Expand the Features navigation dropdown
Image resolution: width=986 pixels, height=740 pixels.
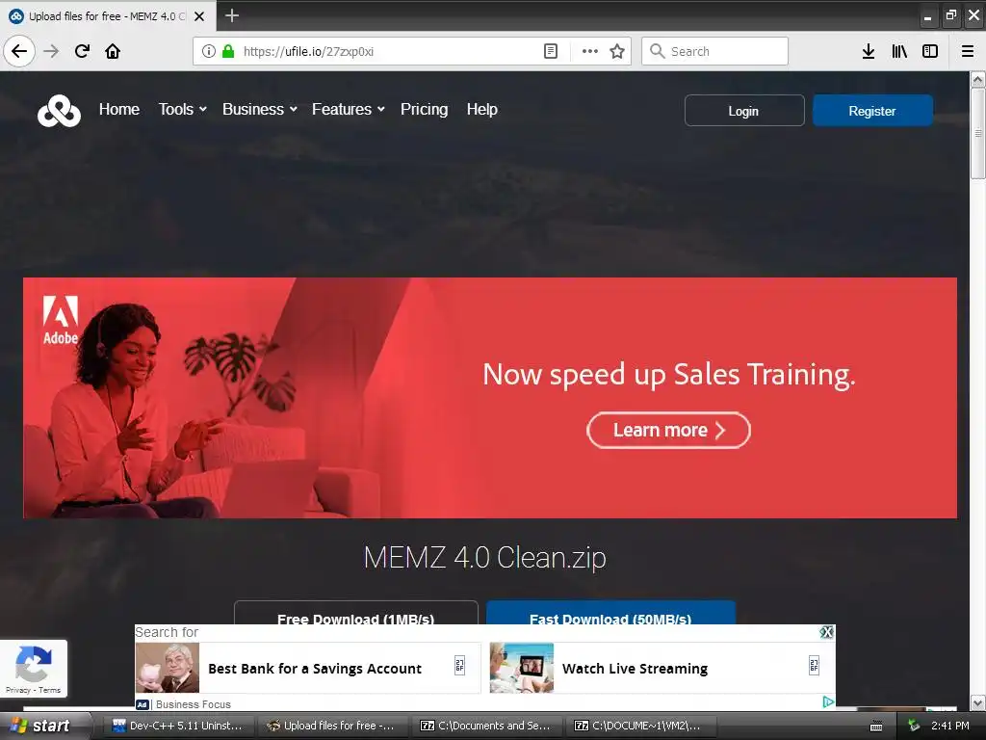pyautogui.click(x=349, y=110)
